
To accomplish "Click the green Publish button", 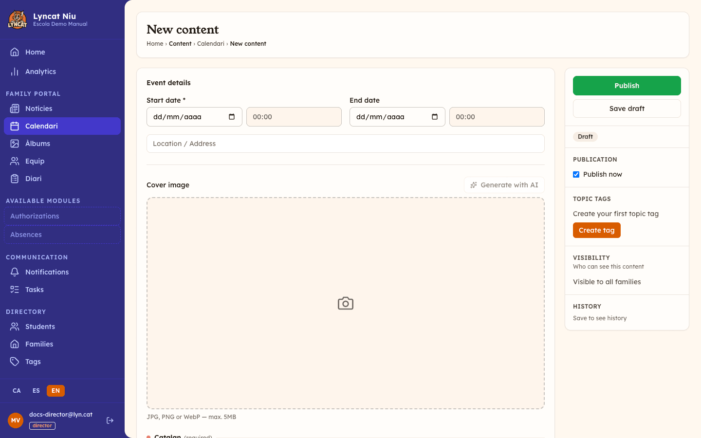I will tap(627, 86).
